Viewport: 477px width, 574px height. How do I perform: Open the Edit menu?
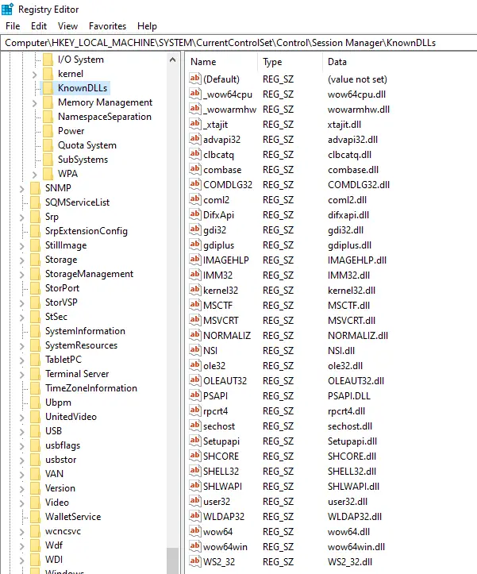pyautogui.click(x=39, y=26)
